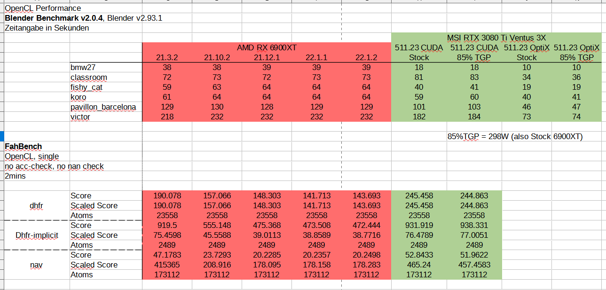Click the classroom OptiX value '36'

(x=576, y=77)
